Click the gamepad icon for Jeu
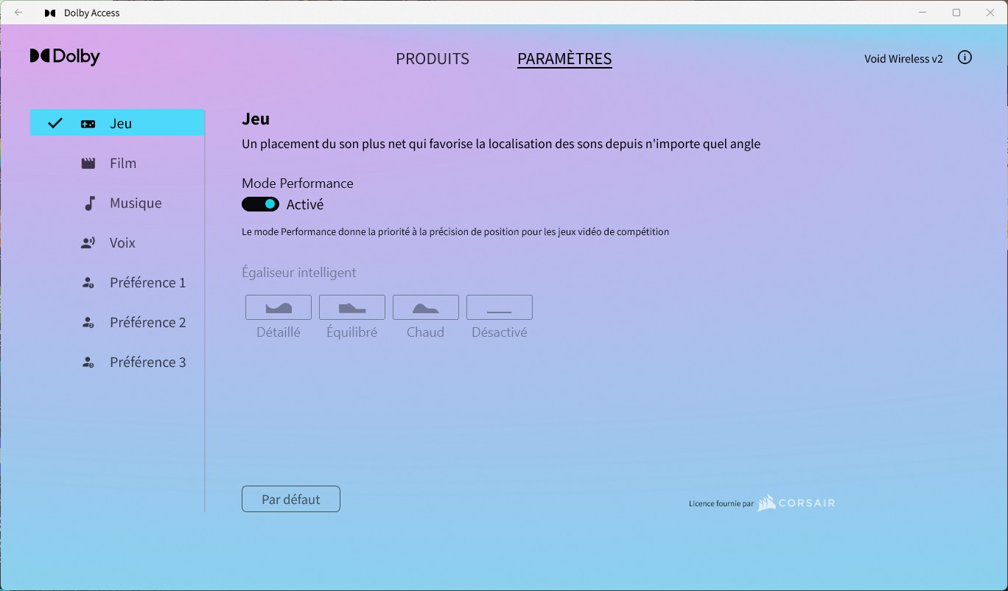The width and height of the screenshot is (1008, 591). [88, 124]
